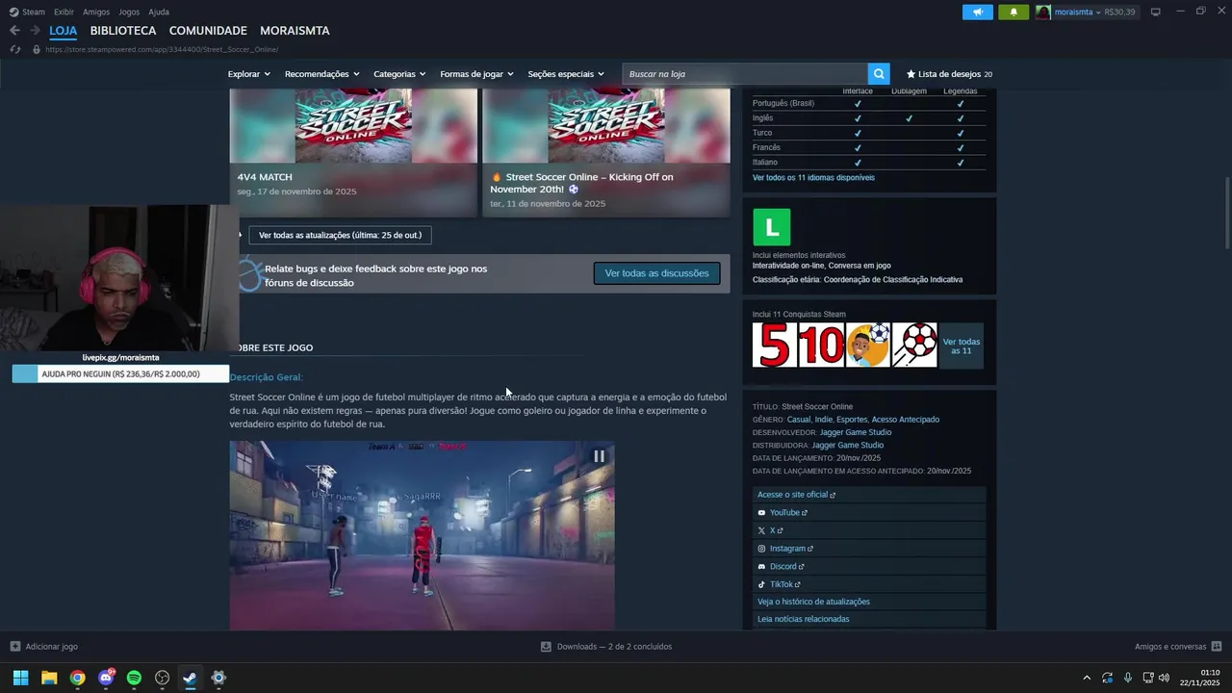The width and height of the screenshot is (1232, 693).
Task: Expand the Categorias dropdown
Action: tap(399, 74)
